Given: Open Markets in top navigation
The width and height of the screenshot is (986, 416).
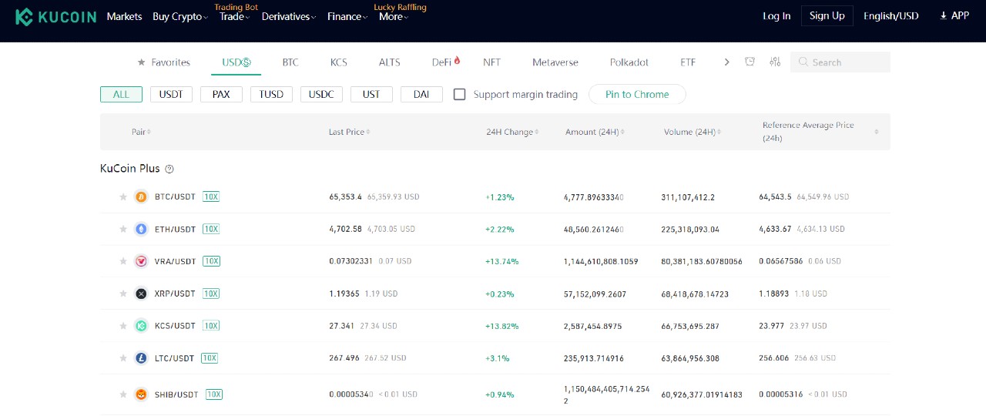Looking at the screenshot, I should point(124,16).
